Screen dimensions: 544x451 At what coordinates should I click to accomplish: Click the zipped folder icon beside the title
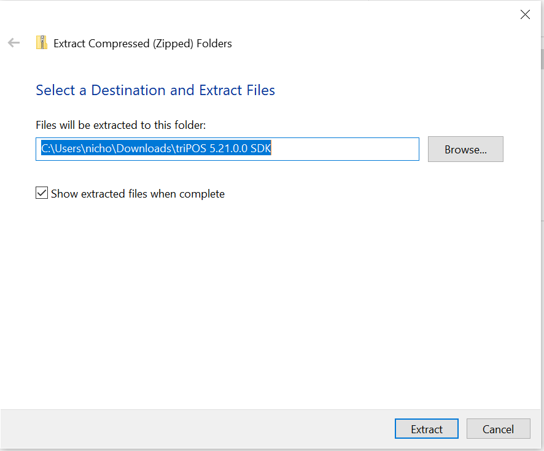tap(42, 42)
